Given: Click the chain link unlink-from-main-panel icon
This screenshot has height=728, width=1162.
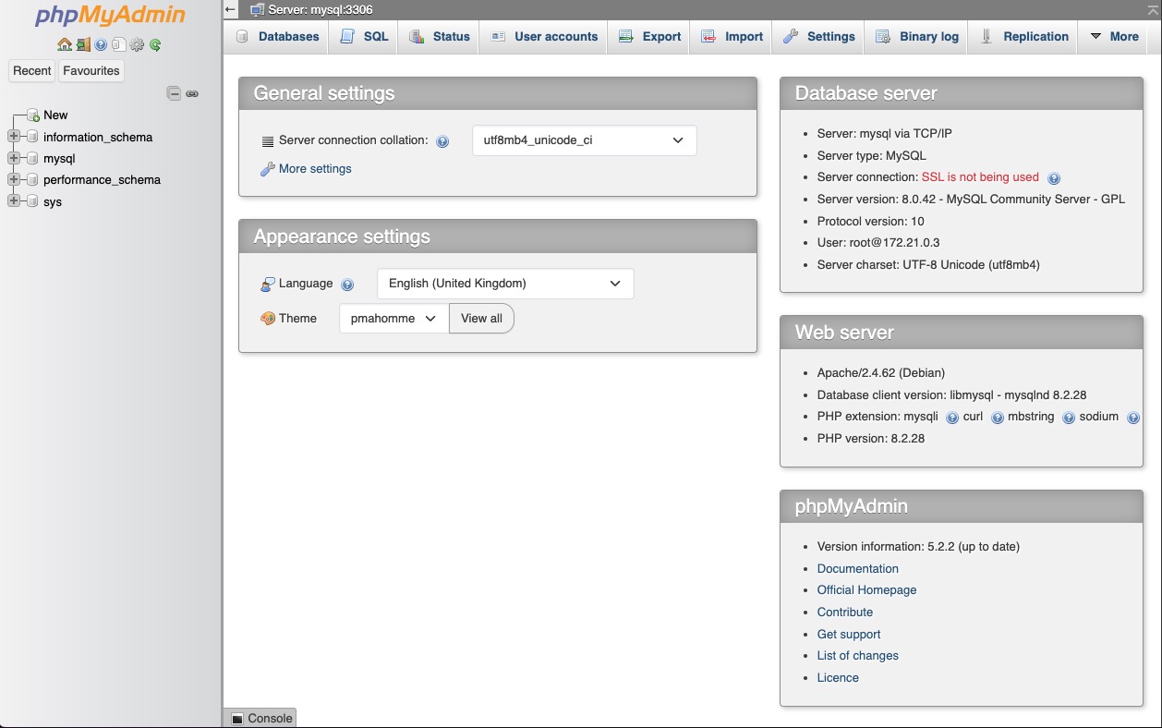Looking at the screenshot, I should coord(192,93).
